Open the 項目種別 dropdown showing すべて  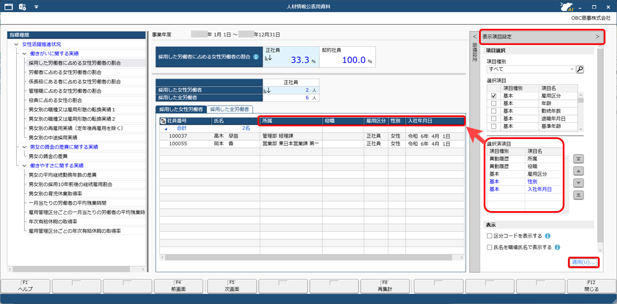tap(531, 69)
